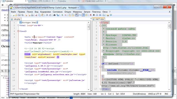Screen dimensions: 177x99
Task: Toggle the toolbar button right of indent guide
Action: coord(86,15)
